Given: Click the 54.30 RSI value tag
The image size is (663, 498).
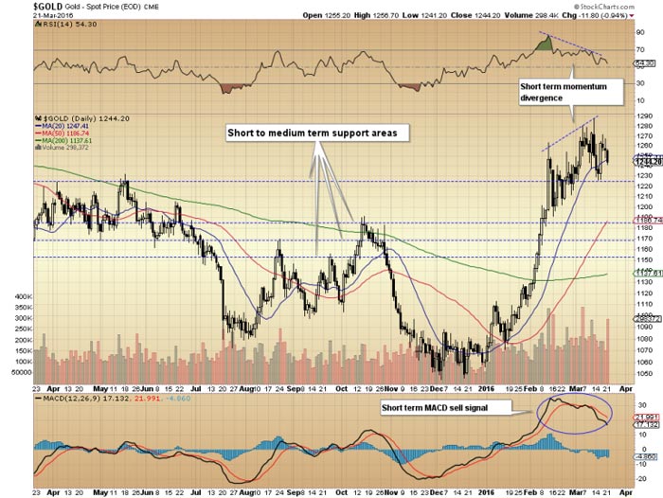Looking at the screenshot, I should pos(645,63).
